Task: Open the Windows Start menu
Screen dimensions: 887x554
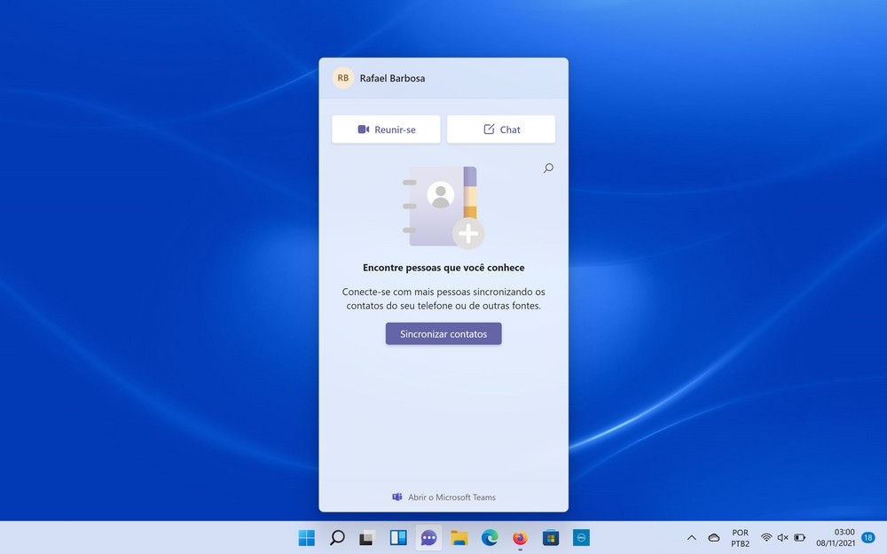Action: (x=307, y=538)
